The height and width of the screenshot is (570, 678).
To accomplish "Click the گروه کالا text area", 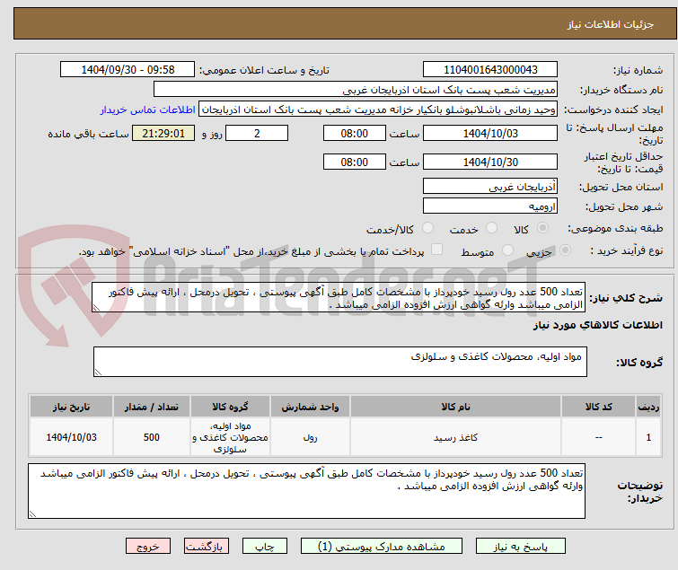I will click(x=340, y=362).
